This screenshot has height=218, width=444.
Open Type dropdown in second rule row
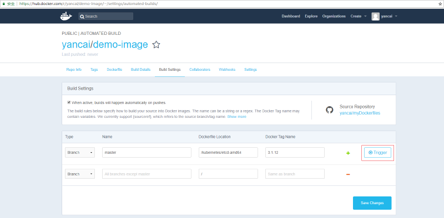pos(80,174)
